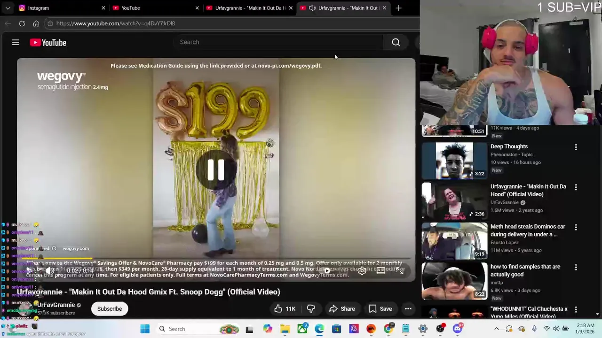
Task: Open the tab search dropdown arrow
Action: [8, 8]
